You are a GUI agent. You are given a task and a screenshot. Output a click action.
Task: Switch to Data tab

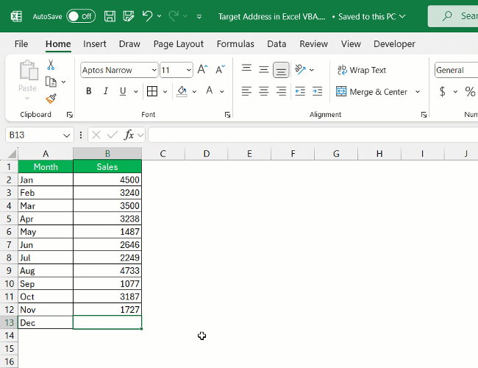[277, 44]
